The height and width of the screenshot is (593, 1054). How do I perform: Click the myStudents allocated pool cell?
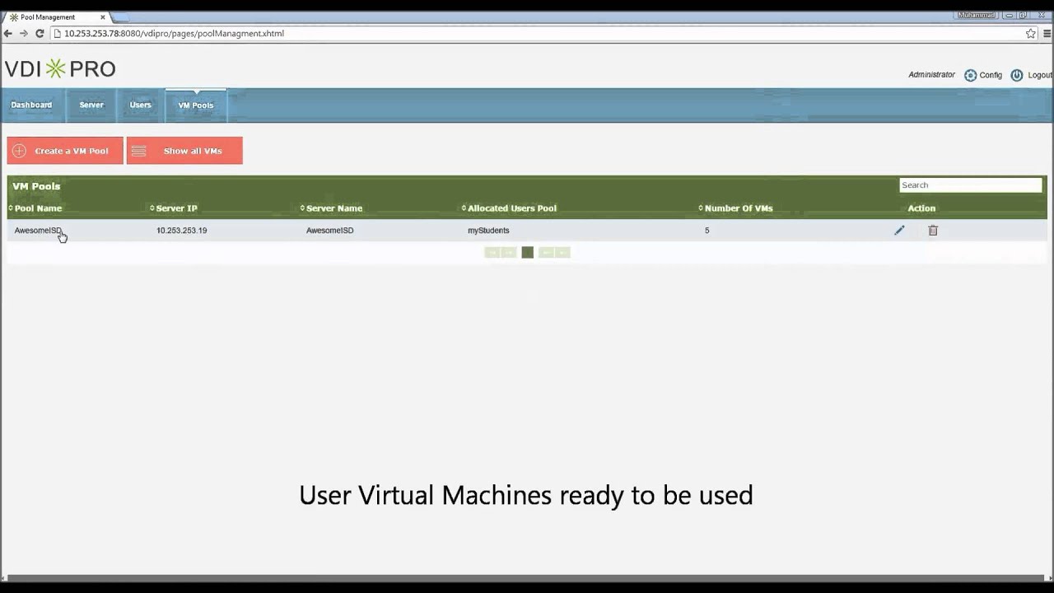coord(488,231)
